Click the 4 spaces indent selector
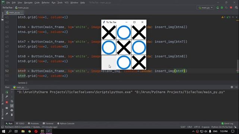This screenshot has height=134, width=239. click(205, 127)
